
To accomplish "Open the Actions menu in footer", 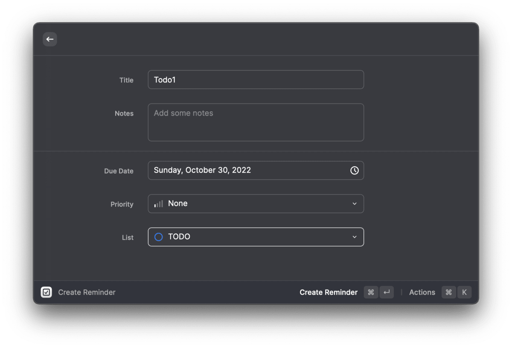I will point(422,292).
